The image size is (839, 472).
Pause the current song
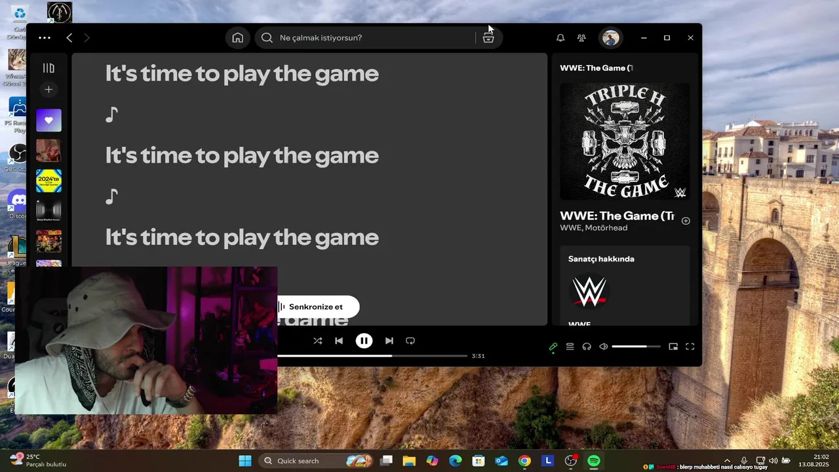(364, 341)
